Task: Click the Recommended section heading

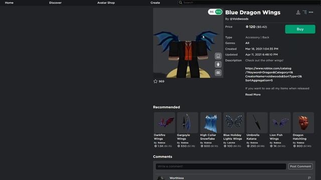Action: coord(167,107)
